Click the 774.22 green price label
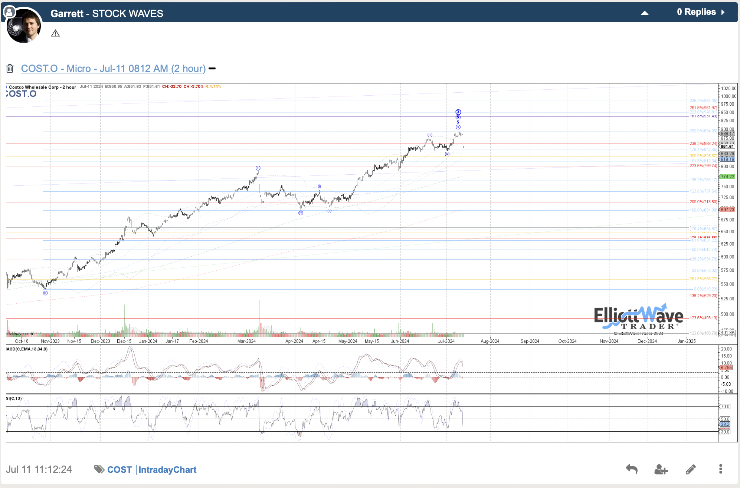 coord(727,177)
